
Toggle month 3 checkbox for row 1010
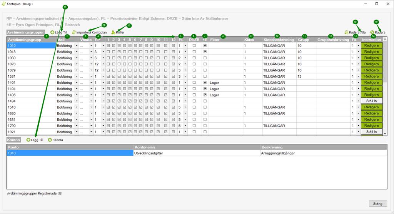pos(119,46)
